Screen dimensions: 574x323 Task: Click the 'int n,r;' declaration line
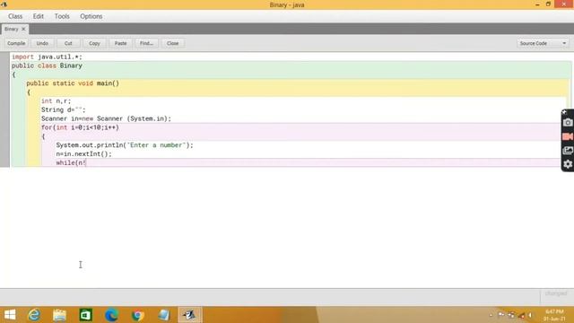tap(56, 100)
